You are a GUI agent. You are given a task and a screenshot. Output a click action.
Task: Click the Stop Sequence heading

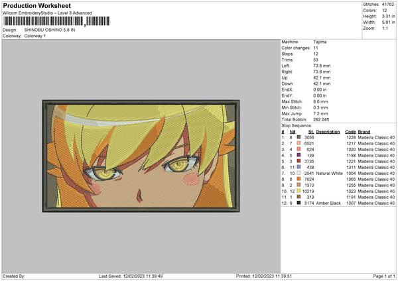297,125
